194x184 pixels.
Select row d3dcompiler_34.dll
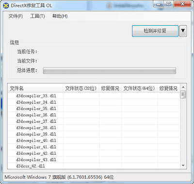coord(94,102)
